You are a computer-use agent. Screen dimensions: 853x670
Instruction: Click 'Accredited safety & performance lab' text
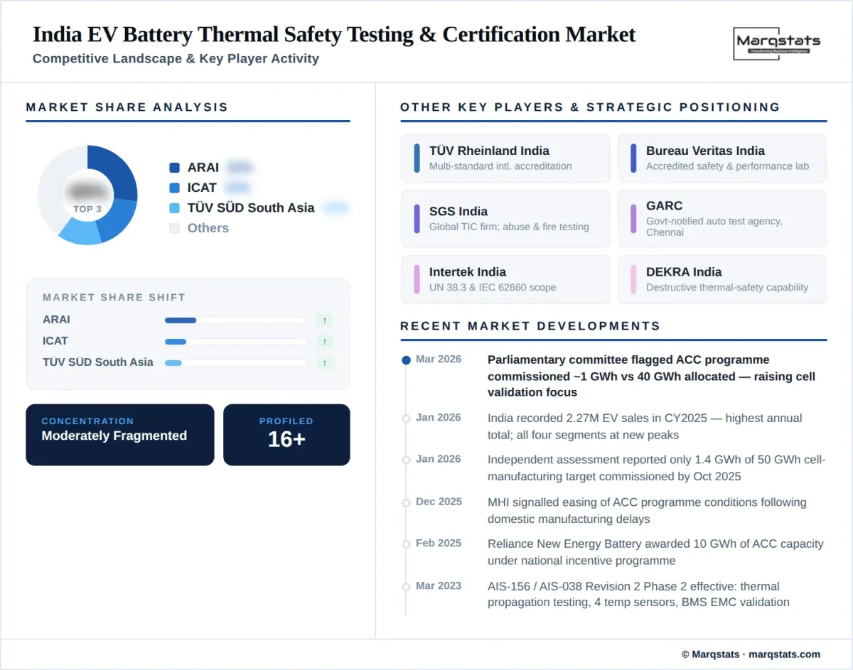727,166
